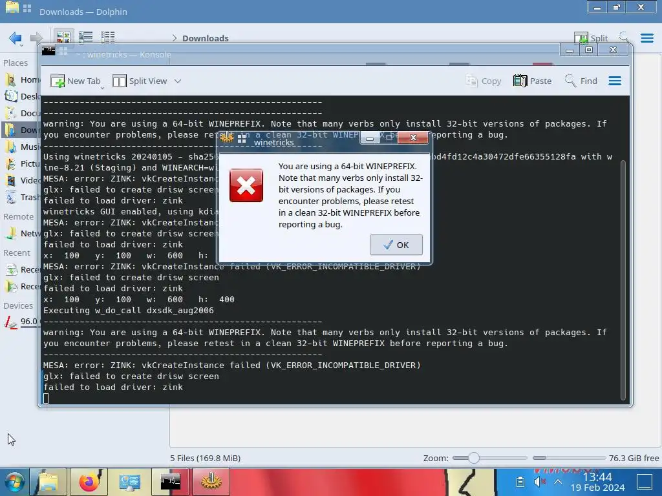Go forward in Dolphin

coord(37,38)
